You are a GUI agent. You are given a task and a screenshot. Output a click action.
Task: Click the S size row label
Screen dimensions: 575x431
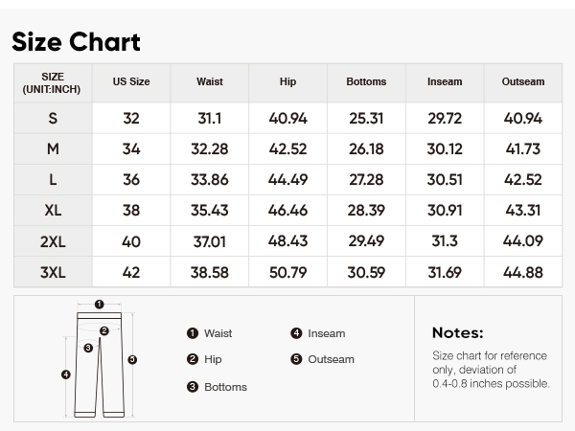(x=53, y=119)
